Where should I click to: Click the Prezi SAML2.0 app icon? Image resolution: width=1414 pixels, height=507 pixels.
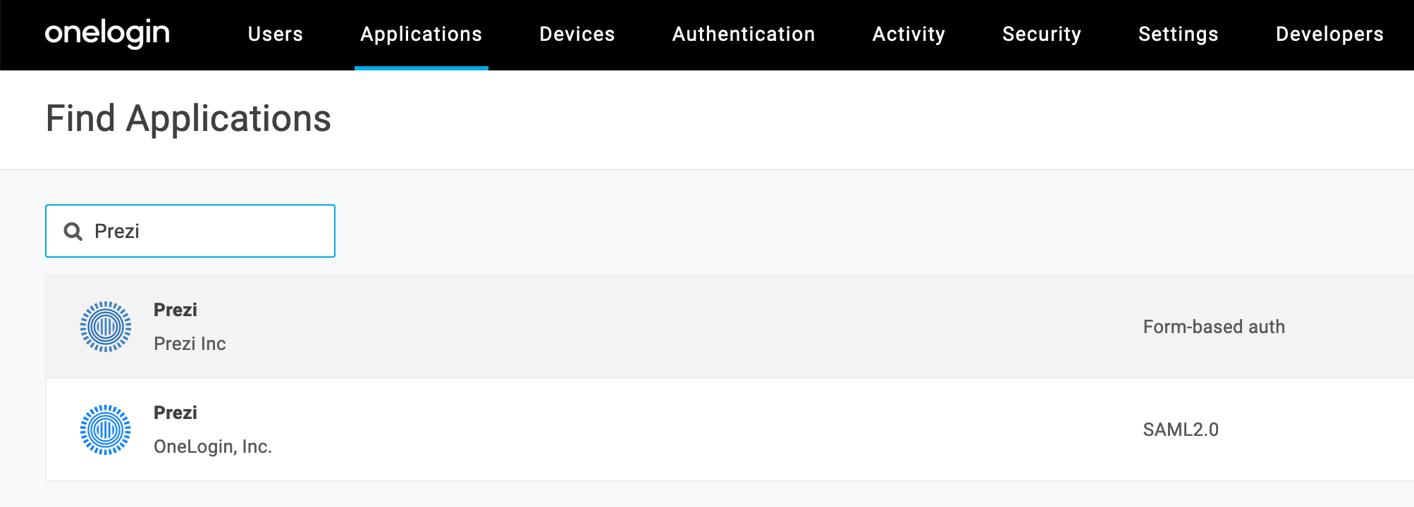coord(106,430)
